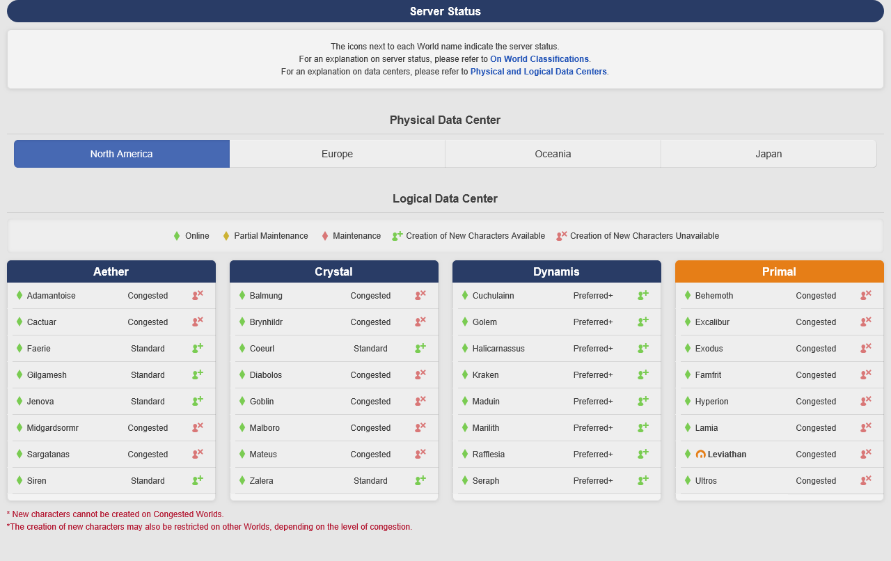The image size is (891, 561).
Task: Click the Maduin world name
Action: tap(486, 402)
